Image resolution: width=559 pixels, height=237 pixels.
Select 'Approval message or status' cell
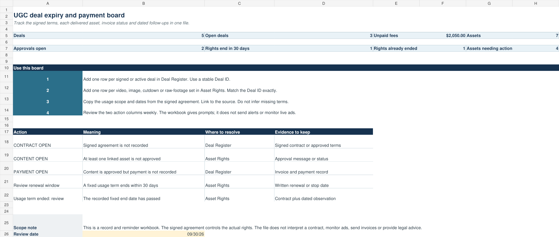[x=324, y=155]
